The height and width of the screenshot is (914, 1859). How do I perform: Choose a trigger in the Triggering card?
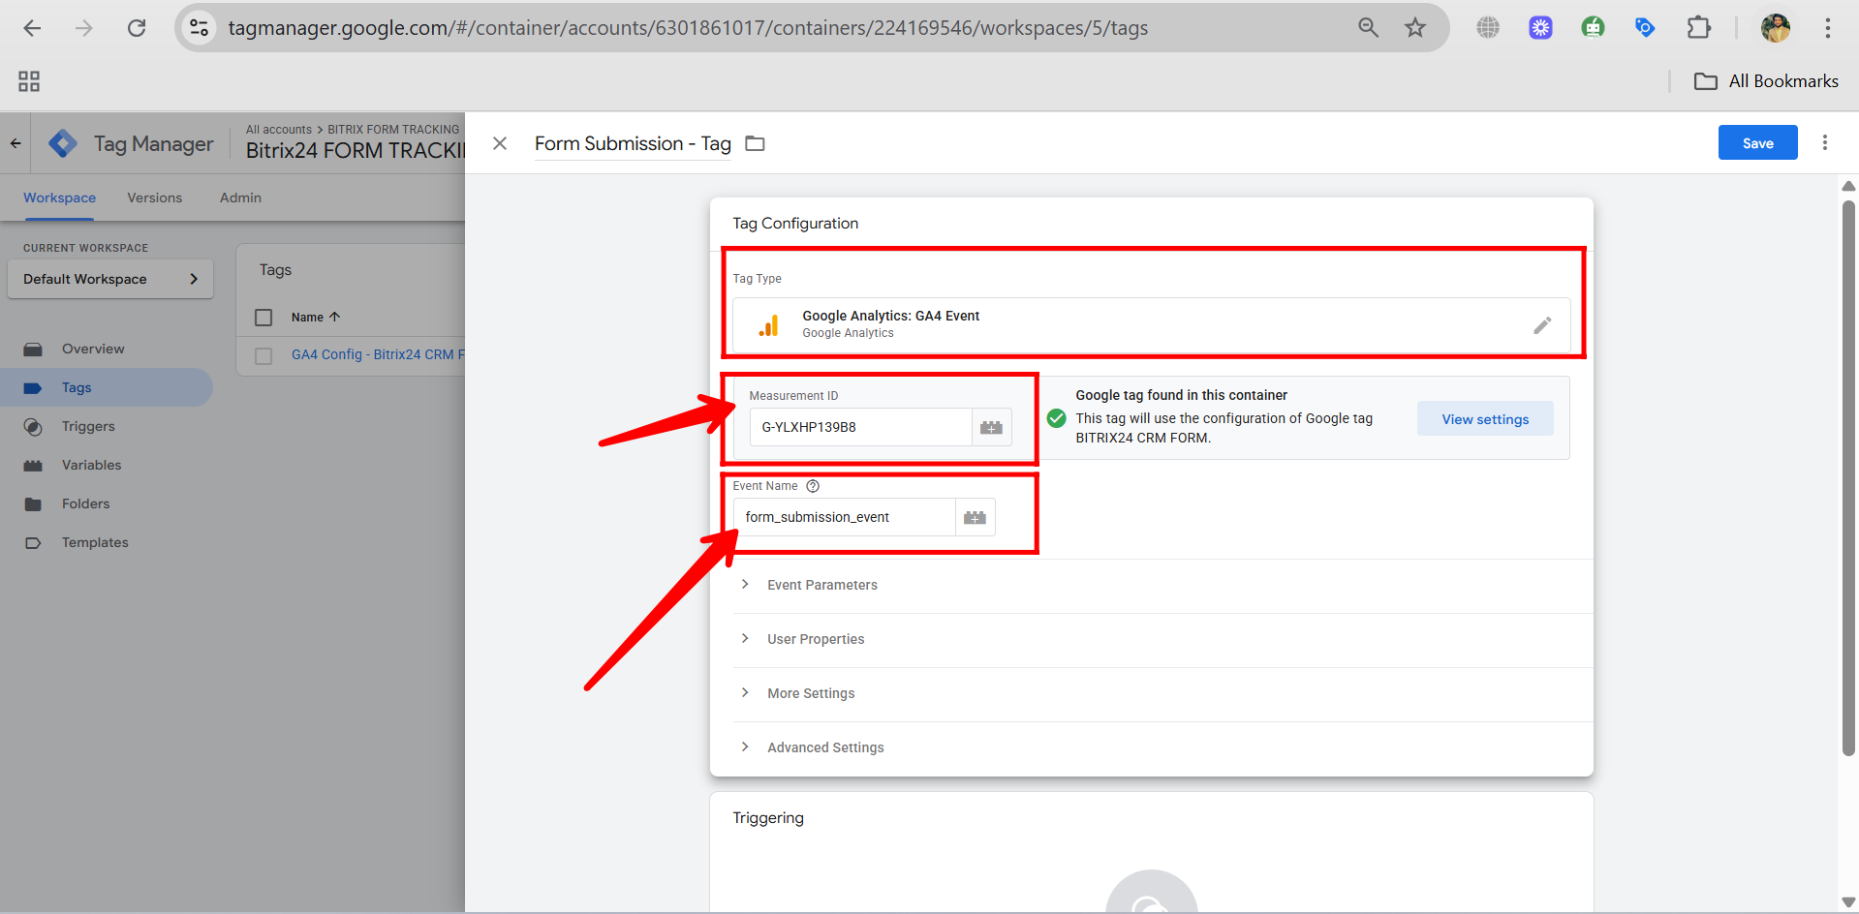click(1151, 891)
